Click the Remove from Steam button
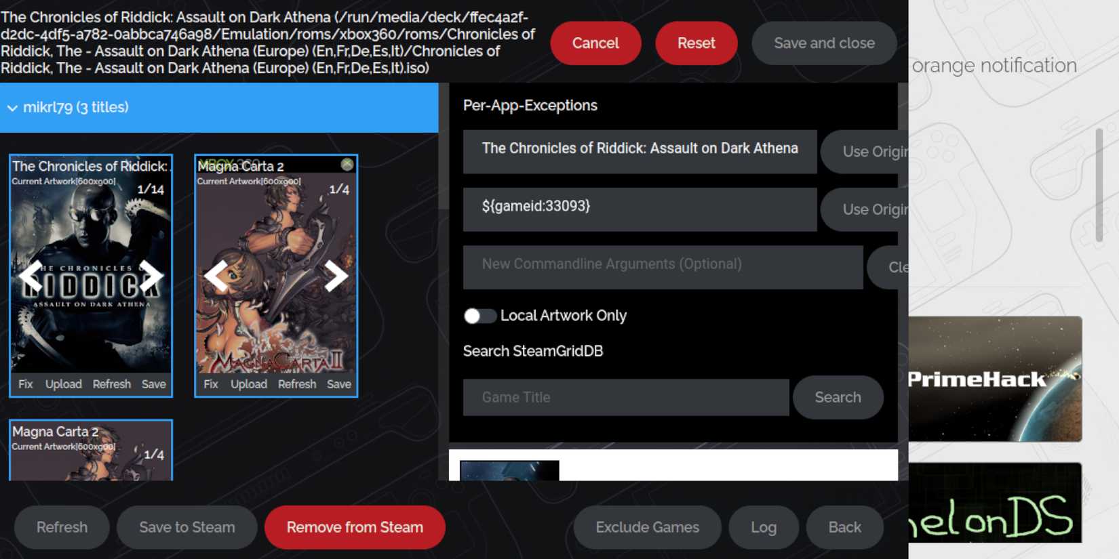 355,527
